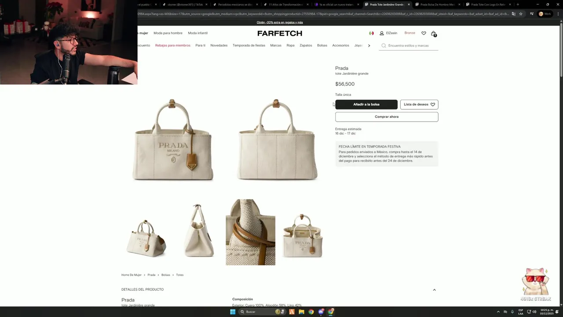Open the wishlist heart in header
This screenshot has width=563, height=317.
[424, 33]
